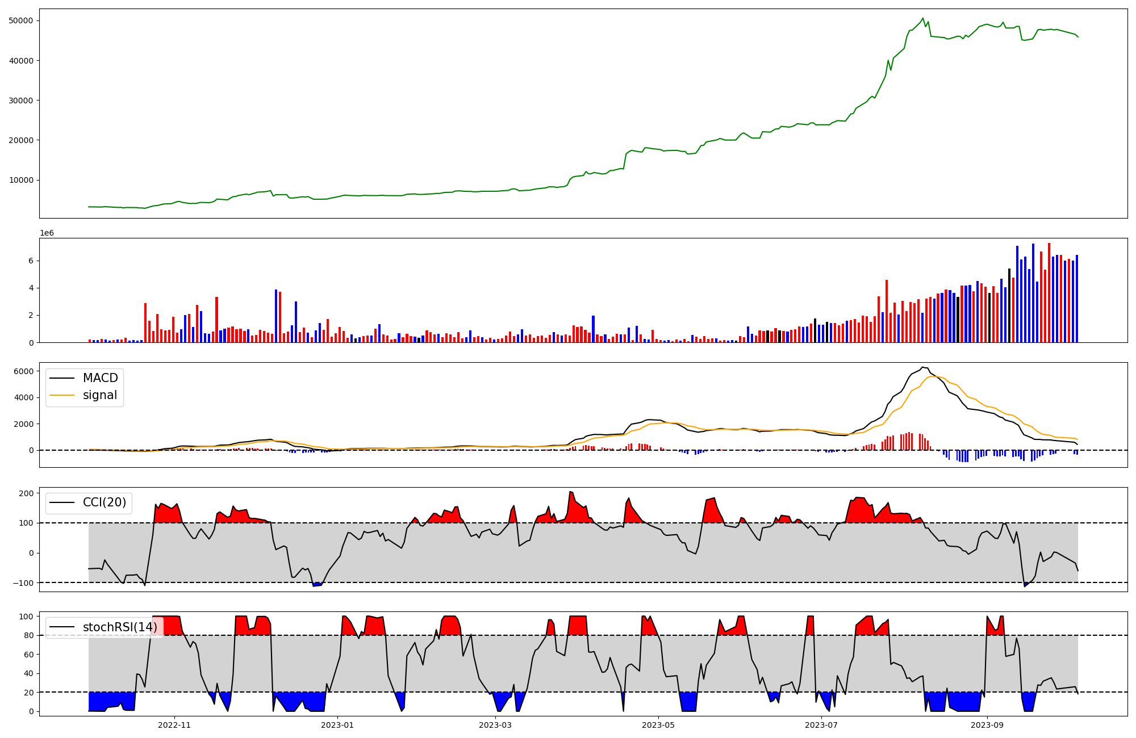Click the 2023-03 x-axis tick label

(x=496, y=725)
